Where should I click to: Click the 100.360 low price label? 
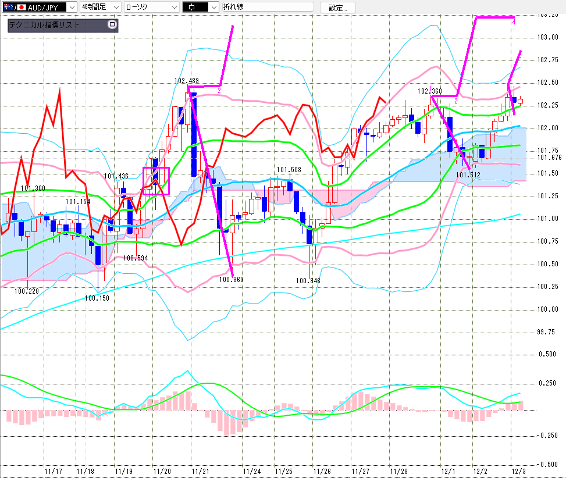click(231, 280)
